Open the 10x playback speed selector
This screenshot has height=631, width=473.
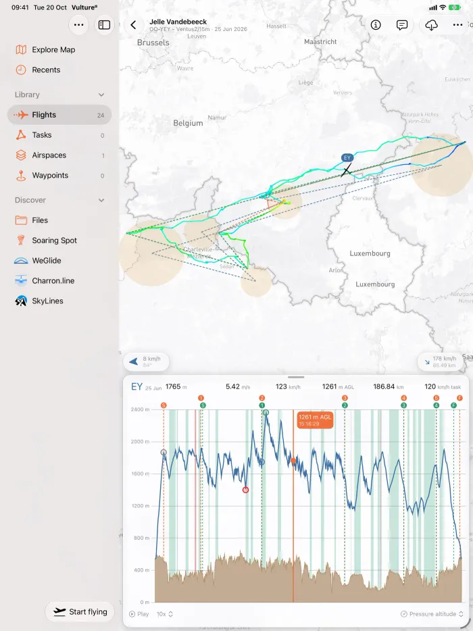pos(165,614)
